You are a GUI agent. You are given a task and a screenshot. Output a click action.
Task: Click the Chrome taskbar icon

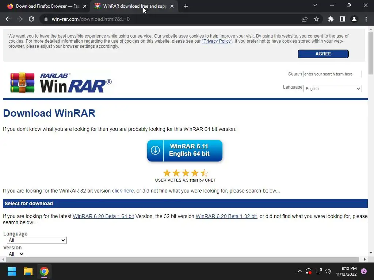point(44,271)
